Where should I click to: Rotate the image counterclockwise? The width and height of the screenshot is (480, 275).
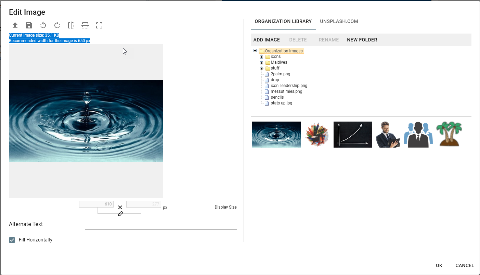pos(43,25)
